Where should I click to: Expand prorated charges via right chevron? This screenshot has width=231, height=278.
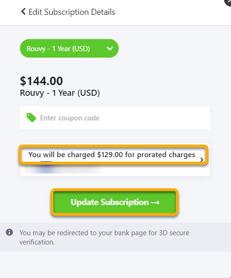click(202, 160)
